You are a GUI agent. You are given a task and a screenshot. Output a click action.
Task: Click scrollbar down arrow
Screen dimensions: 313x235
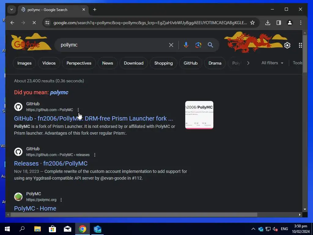pos(305,209)
